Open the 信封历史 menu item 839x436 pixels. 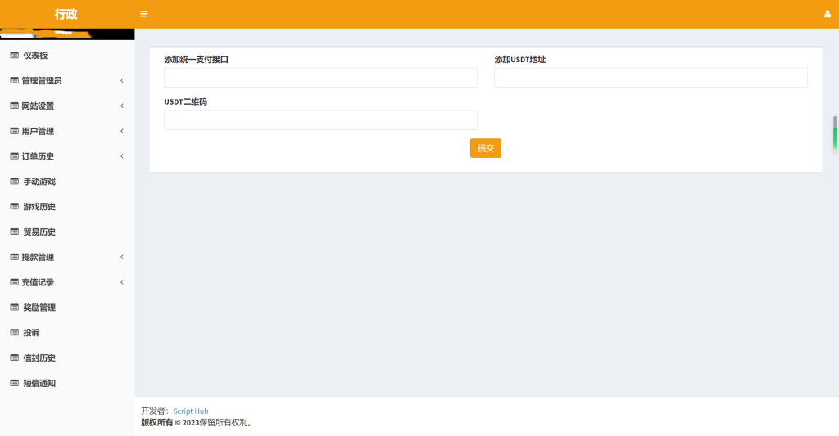point(39,358)
